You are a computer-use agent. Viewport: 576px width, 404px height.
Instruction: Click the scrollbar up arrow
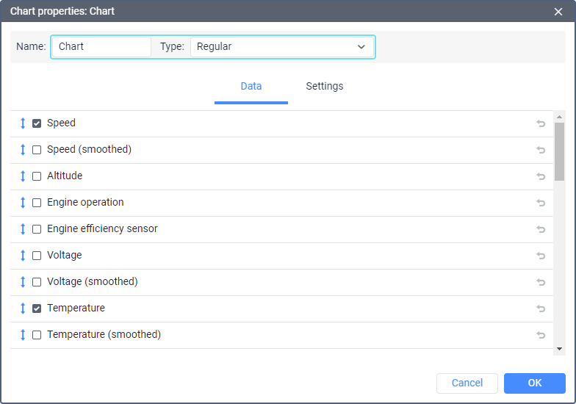tap(559, 117)
